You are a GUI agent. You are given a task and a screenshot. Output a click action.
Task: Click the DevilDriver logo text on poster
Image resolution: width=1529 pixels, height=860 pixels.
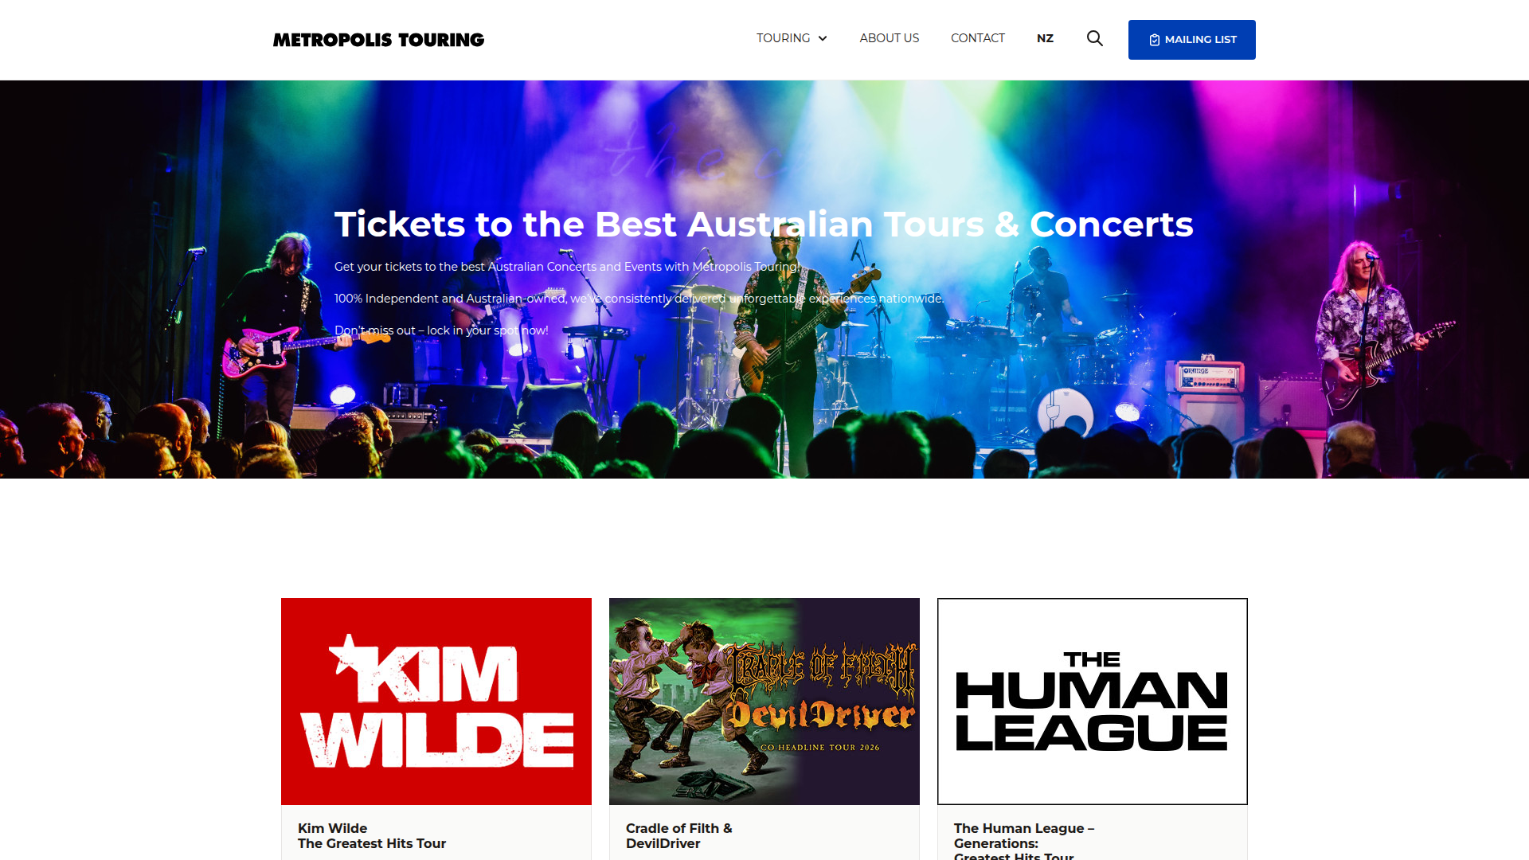(x=821, y=716)
